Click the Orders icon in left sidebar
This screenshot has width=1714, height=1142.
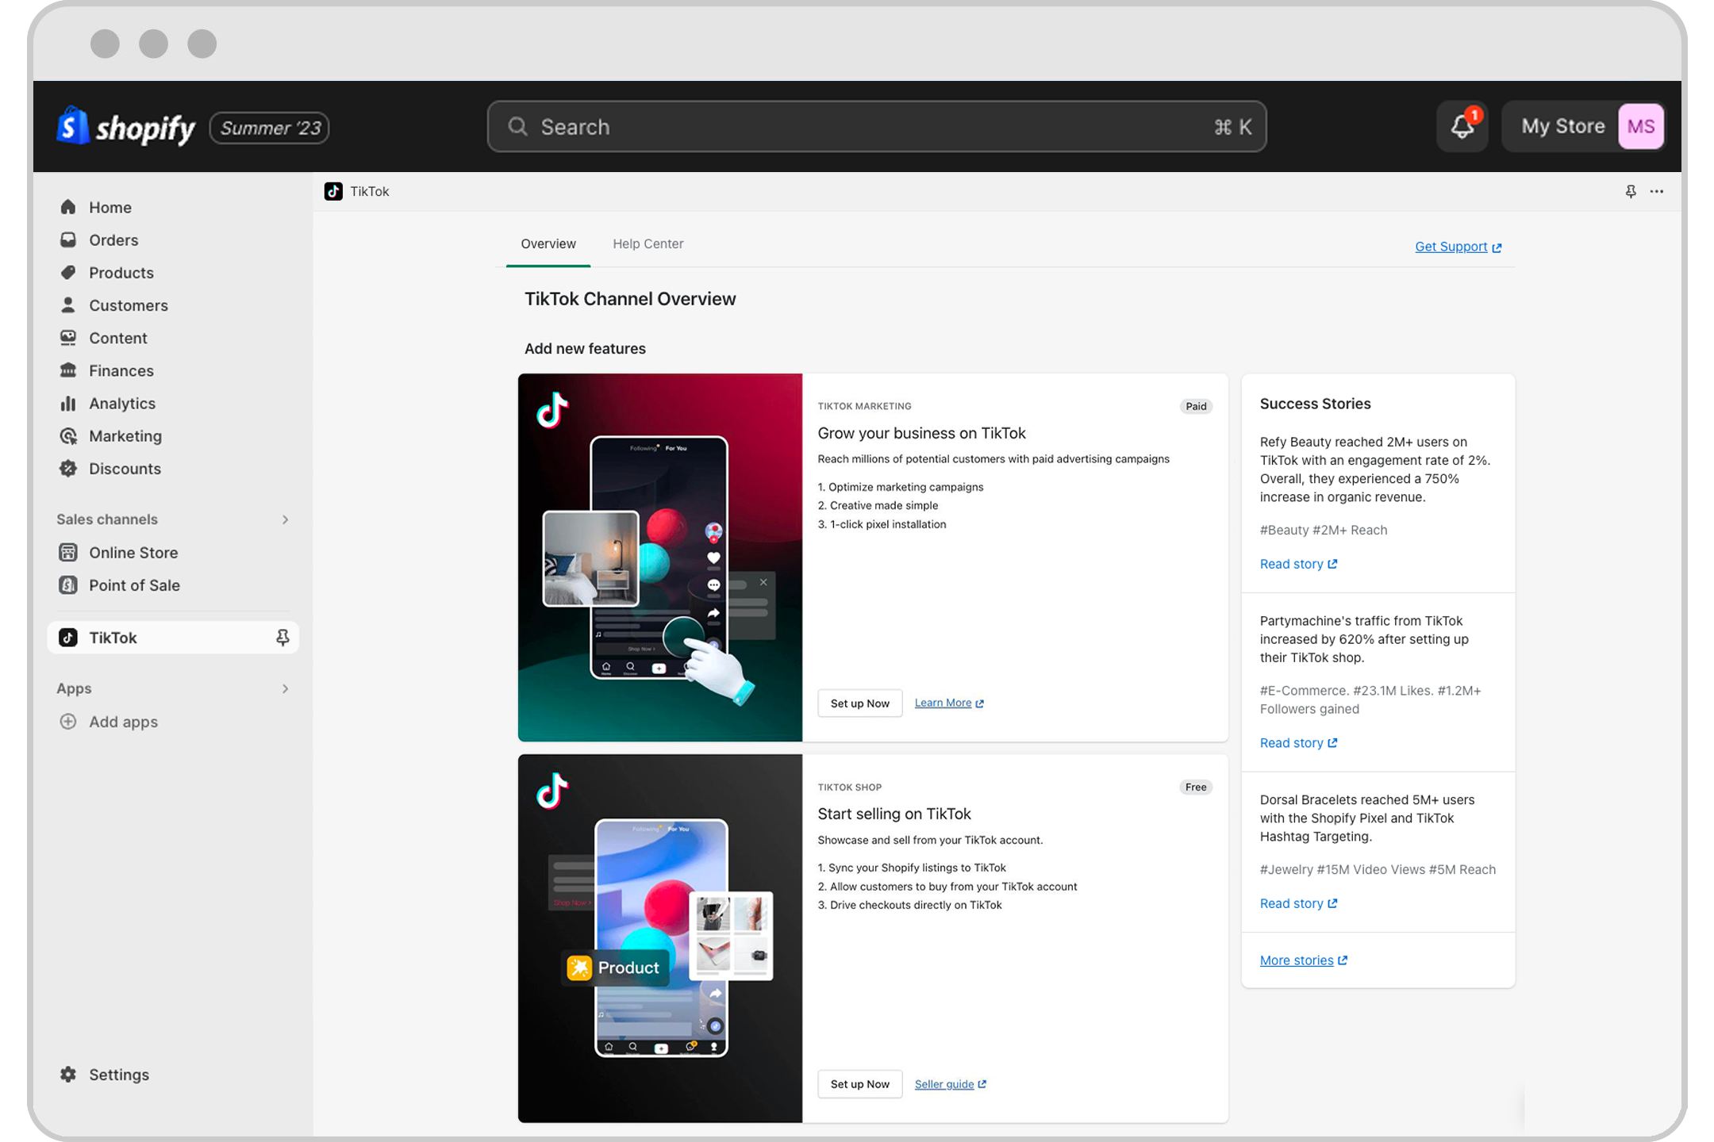[x=69, y=240]
